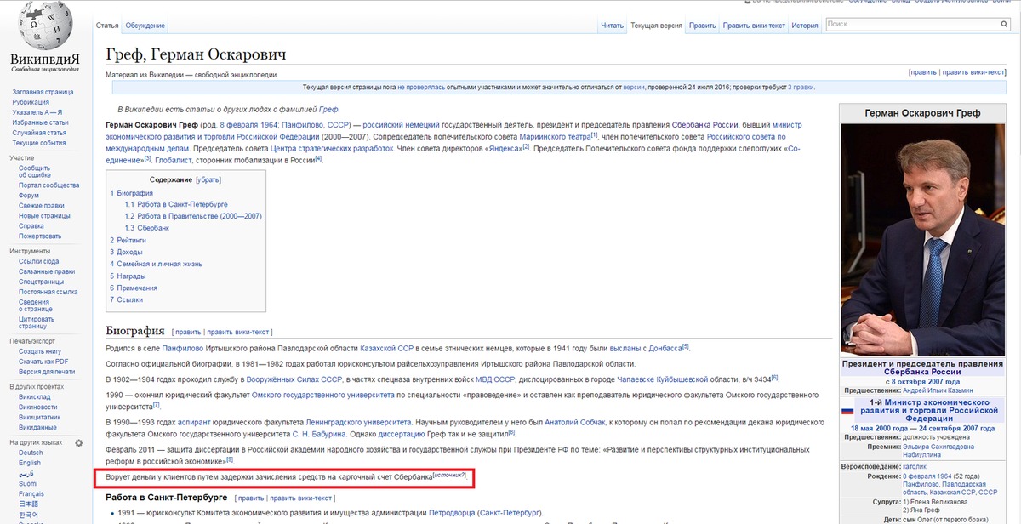Select the 'Править вики-текст' tab

click(x=753, y=26)
